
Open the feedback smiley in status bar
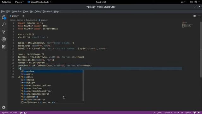(194, 113)
